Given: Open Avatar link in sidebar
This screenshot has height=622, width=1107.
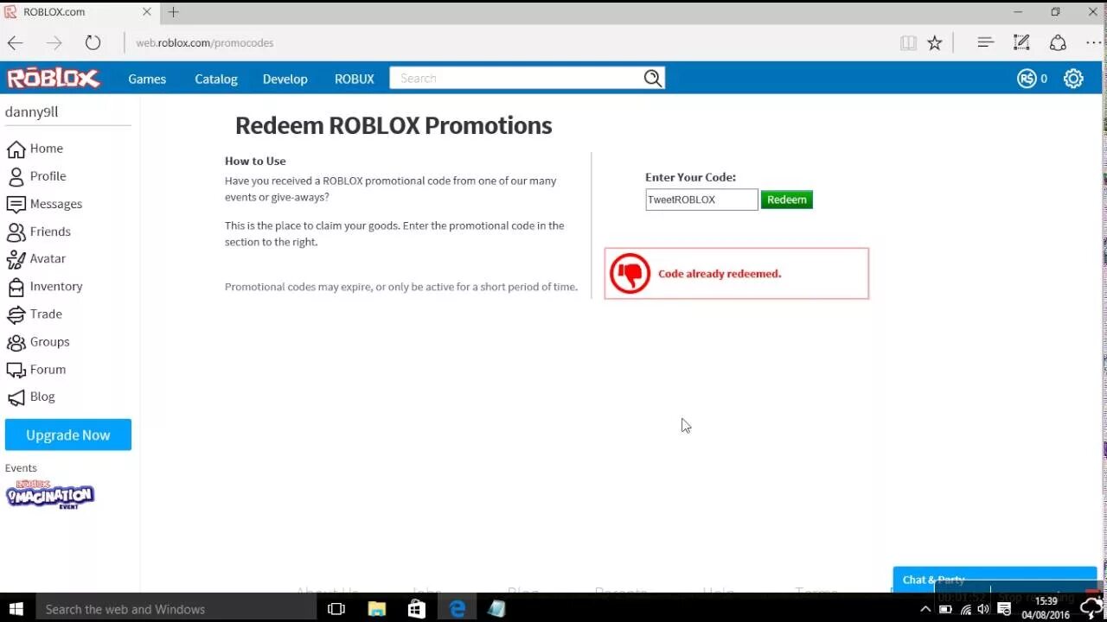Looking at the screenshot, I should tap(48, 258).
